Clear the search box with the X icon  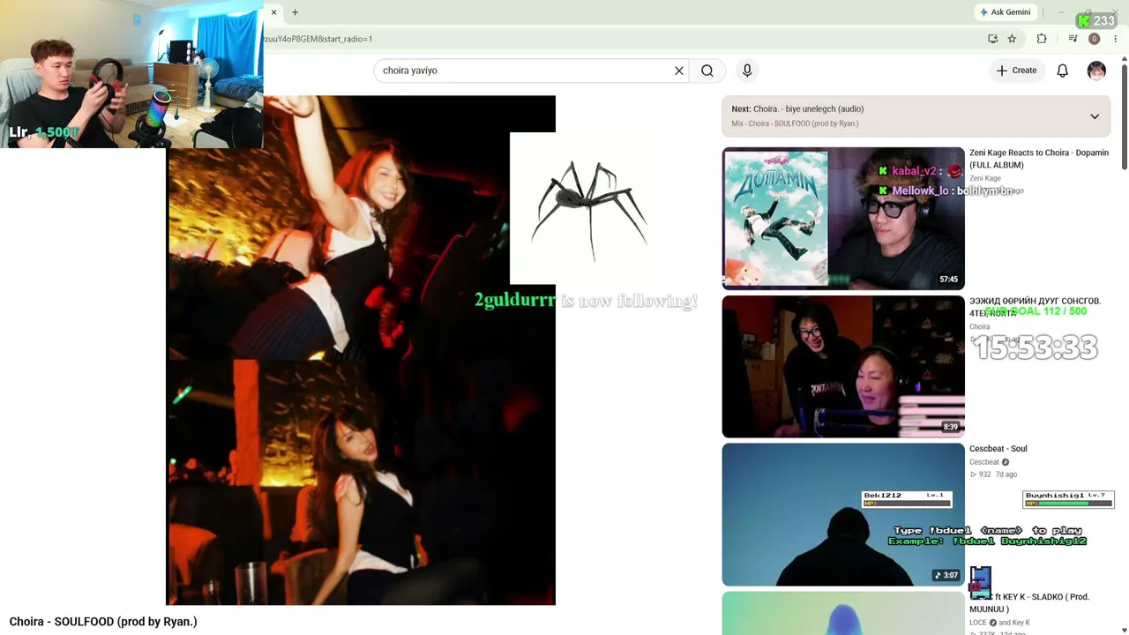(679, 71)
